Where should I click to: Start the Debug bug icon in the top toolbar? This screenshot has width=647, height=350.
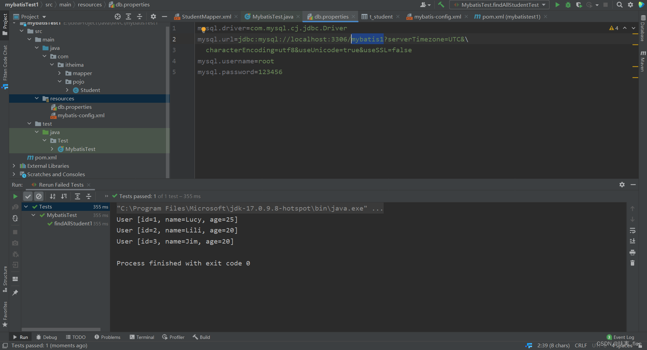(x=568, y=5)
